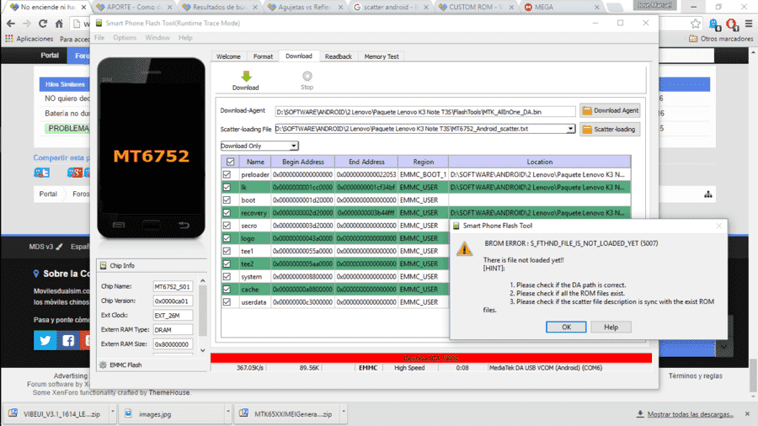Toggle the select-all checkbox in table header
This screenshot has height=426, width=758.
[230, 162]
